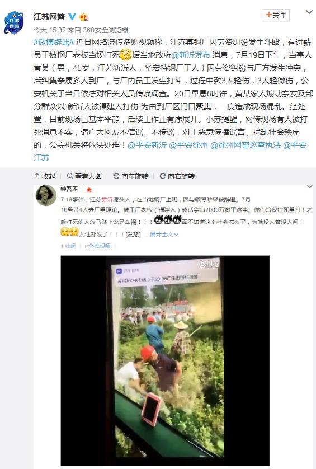Viewport: 316px width, 469px height.
Task: Open @徐州网警巡查执法 profile link
Action: click(x=246, y=145)
